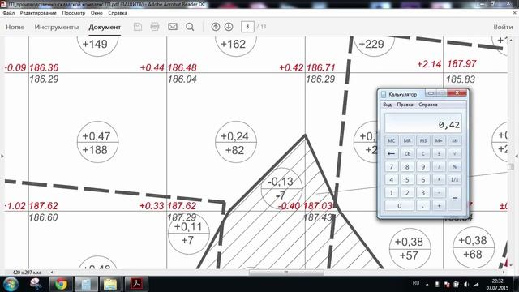Click the Windows Start button
The width and height of the screenshot is (519, 292).
click(11, 284)
